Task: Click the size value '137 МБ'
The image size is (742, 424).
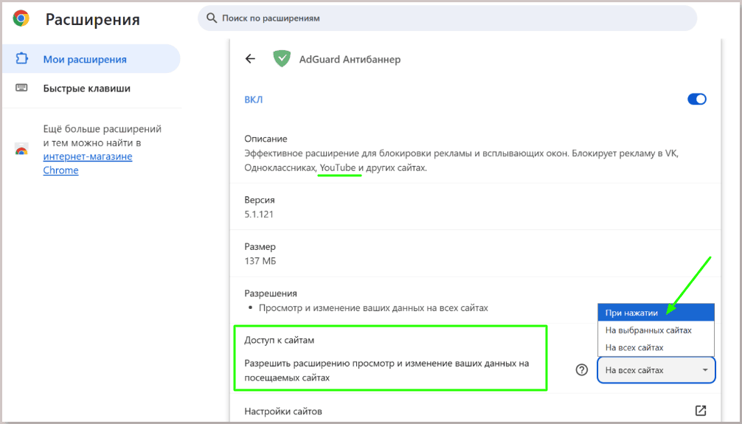Action: pos(260,261)
